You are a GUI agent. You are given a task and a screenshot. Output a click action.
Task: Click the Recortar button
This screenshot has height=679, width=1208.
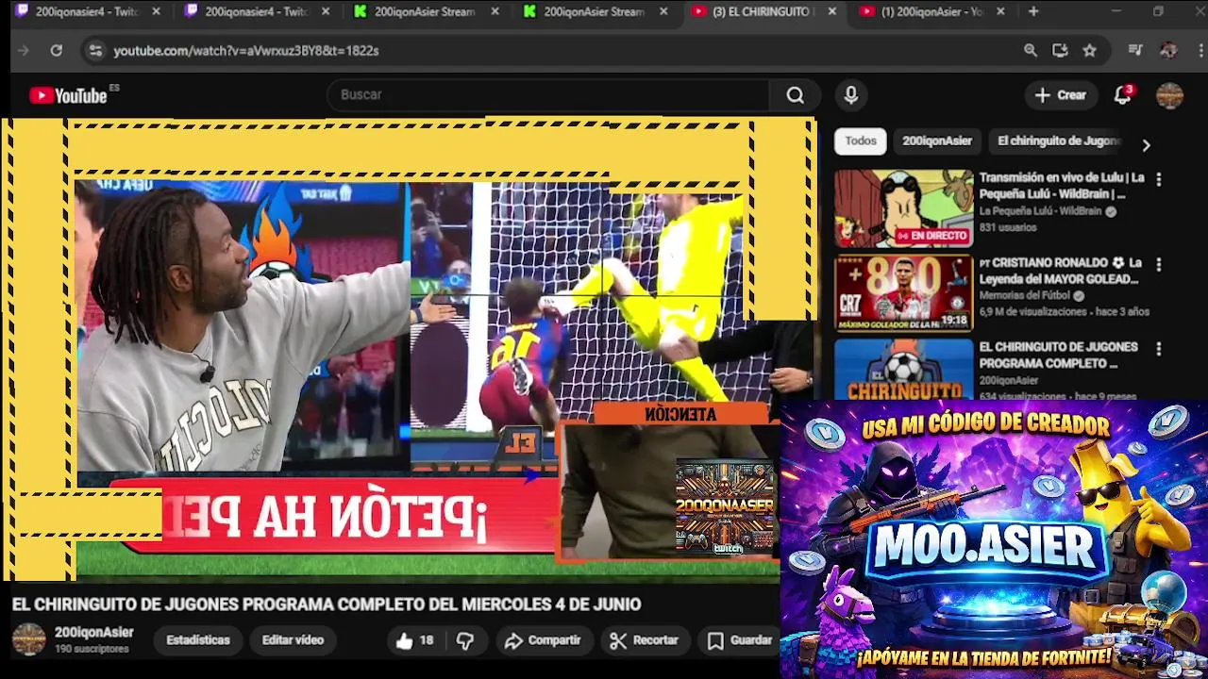[x=644, y=640]
